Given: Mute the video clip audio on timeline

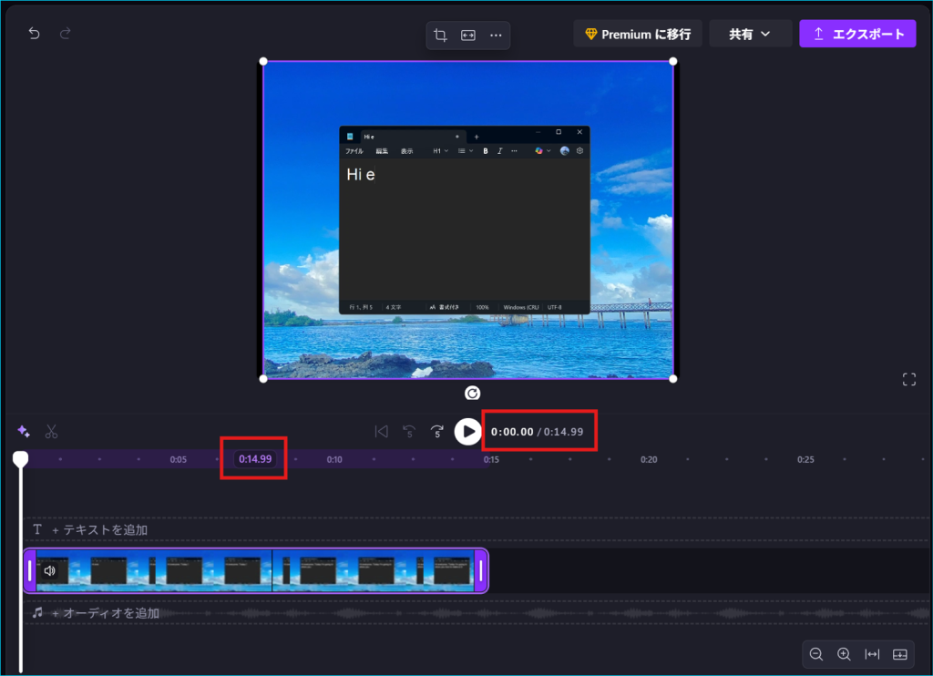Looking at the screenshot, I should click(49, 571).
